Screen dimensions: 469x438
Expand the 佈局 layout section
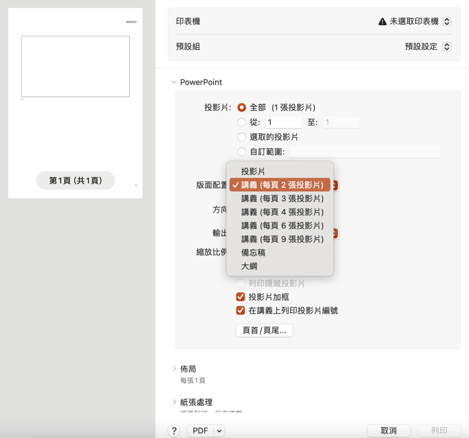pos(174,369)
